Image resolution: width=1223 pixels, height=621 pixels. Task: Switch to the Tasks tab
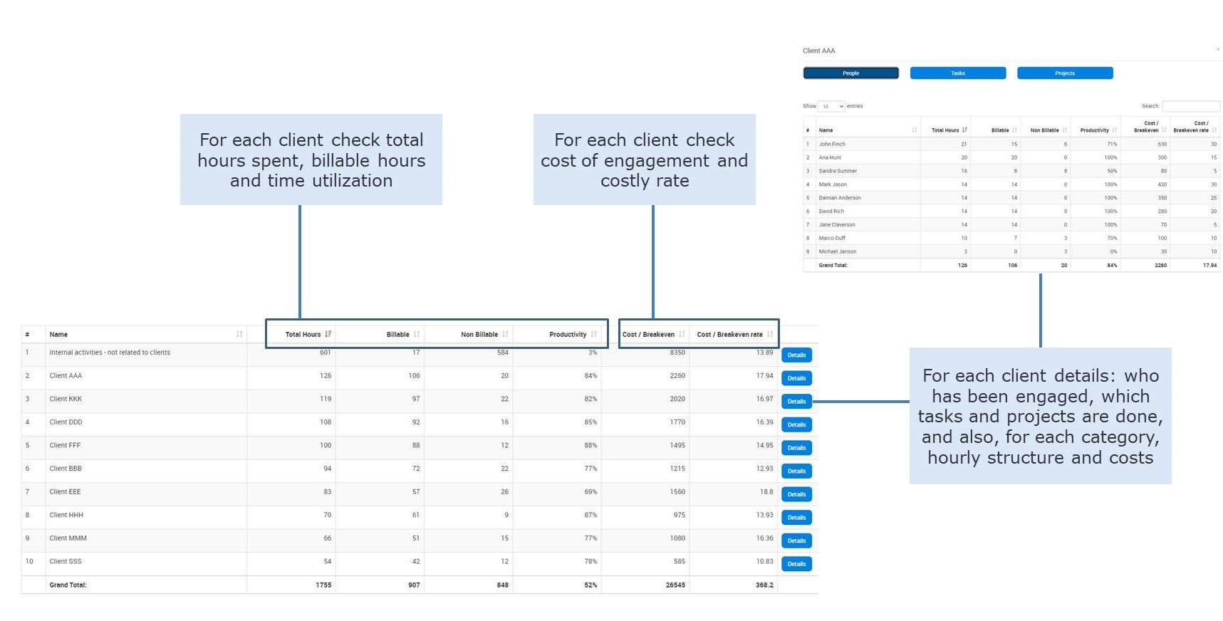(x=958, y=73)
